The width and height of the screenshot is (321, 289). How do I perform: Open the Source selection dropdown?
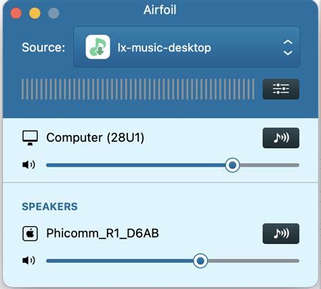187,47
